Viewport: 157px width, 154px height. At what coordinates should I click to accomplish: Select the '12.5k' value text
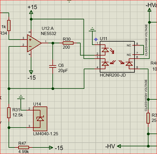coord(18,115)
